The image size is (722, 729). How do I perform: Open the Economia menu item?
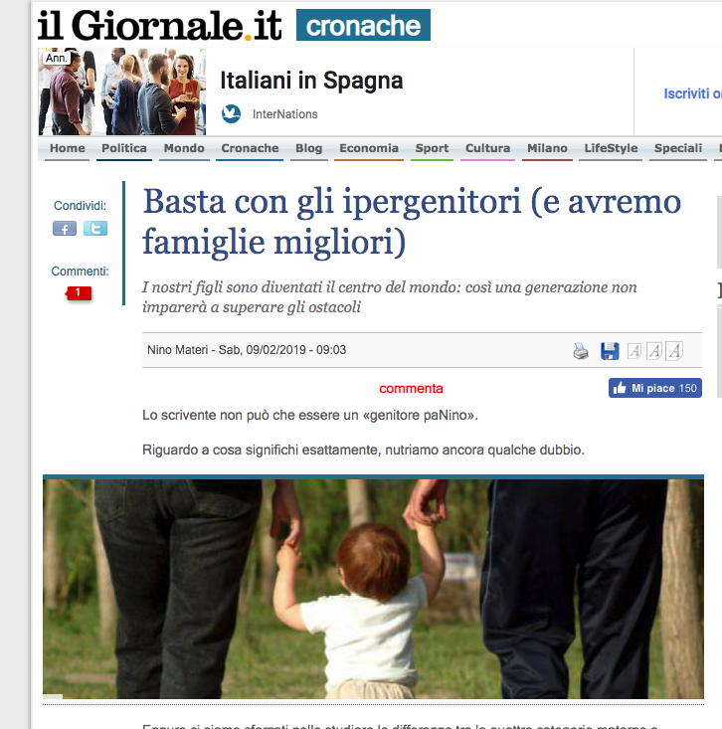pos(369,148)
